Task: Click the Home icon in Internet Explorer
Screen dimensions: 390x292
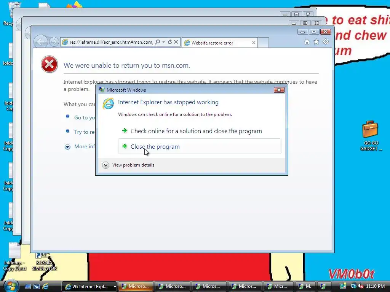Action: (x=307, y=42)
